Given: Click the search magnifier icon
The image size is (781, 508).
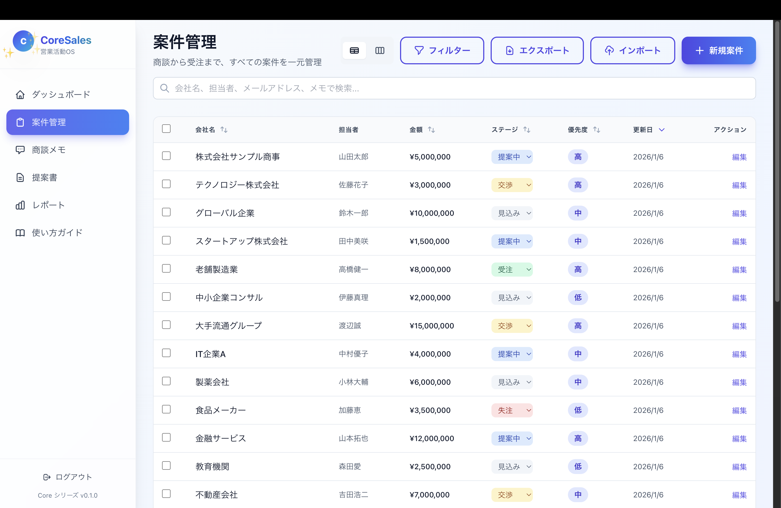Looking at the screenshot, I should pos(164,88).
